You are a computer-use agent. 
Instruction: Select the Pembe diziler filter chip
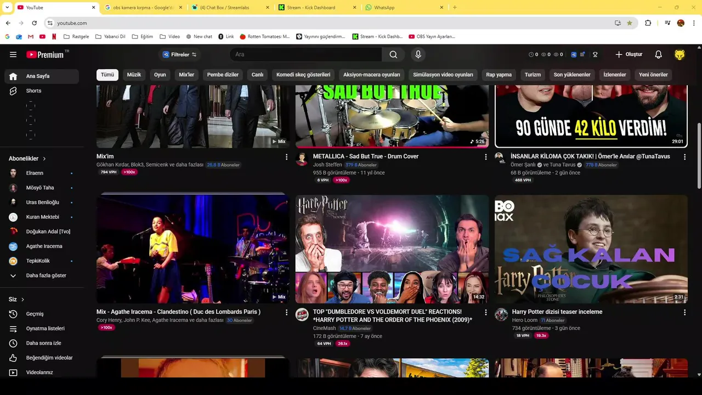pyautogui.click(x=223, y=75)
